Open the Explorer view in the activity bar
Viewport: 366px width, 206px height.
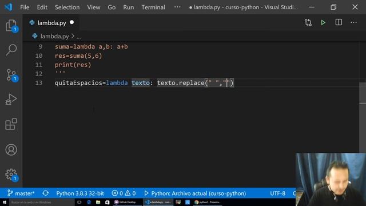11,25
